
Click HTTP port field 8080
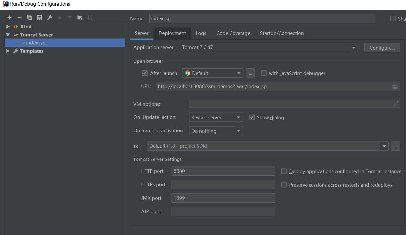[x=223, y=171]
